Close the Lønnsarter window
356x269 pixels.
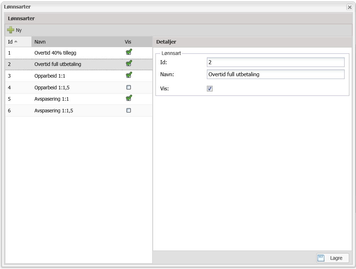pos(349,7)
